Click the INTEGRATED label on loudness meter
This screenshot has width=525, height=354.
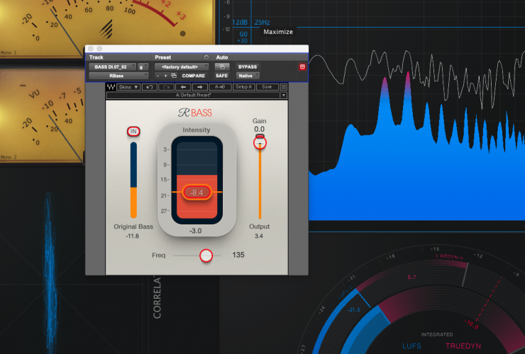click(437, 335)
